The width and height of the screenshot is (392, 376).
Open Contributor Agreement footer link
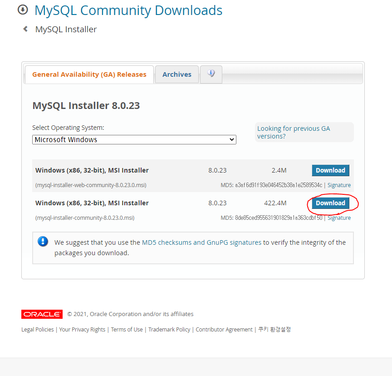[224, 330]
